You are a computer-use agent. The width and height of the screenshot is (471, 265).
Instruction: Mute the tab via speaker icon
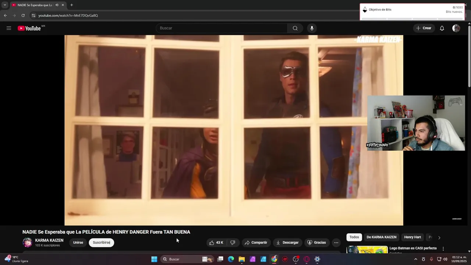57,5
